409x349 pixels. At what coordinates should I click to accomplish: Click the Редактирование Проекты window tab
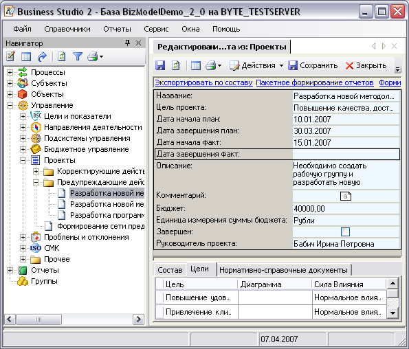(222, 47)
